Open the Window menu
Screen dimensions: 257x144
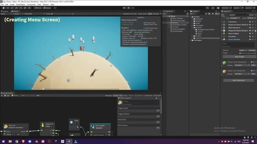click(x=46, y=4)
